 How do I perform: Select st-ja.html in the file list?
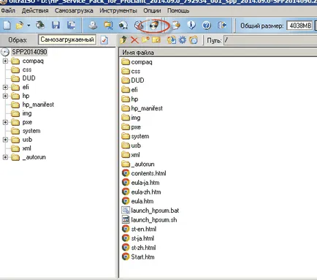pos(142,238)
